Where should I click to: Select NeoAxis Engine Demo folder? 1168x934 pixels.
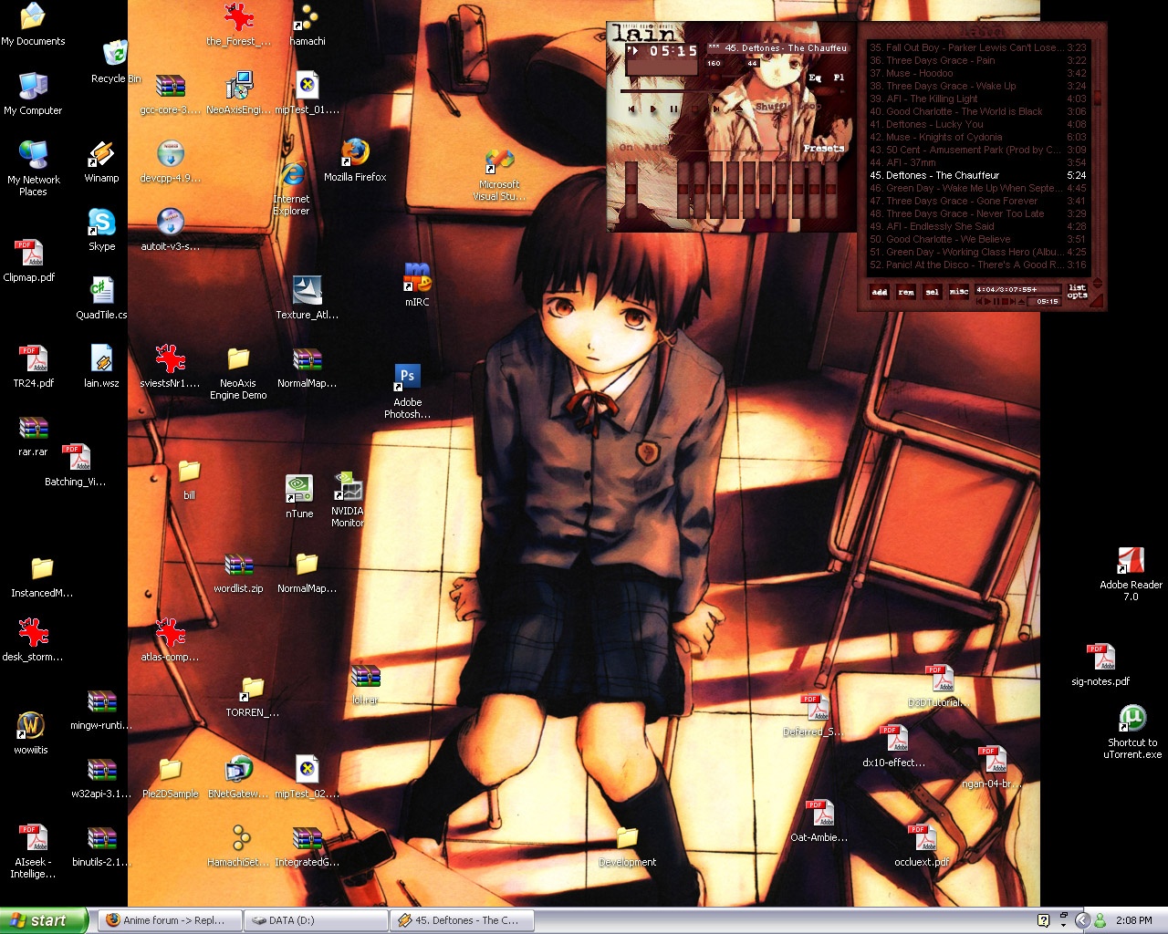(x=238, y=373)
